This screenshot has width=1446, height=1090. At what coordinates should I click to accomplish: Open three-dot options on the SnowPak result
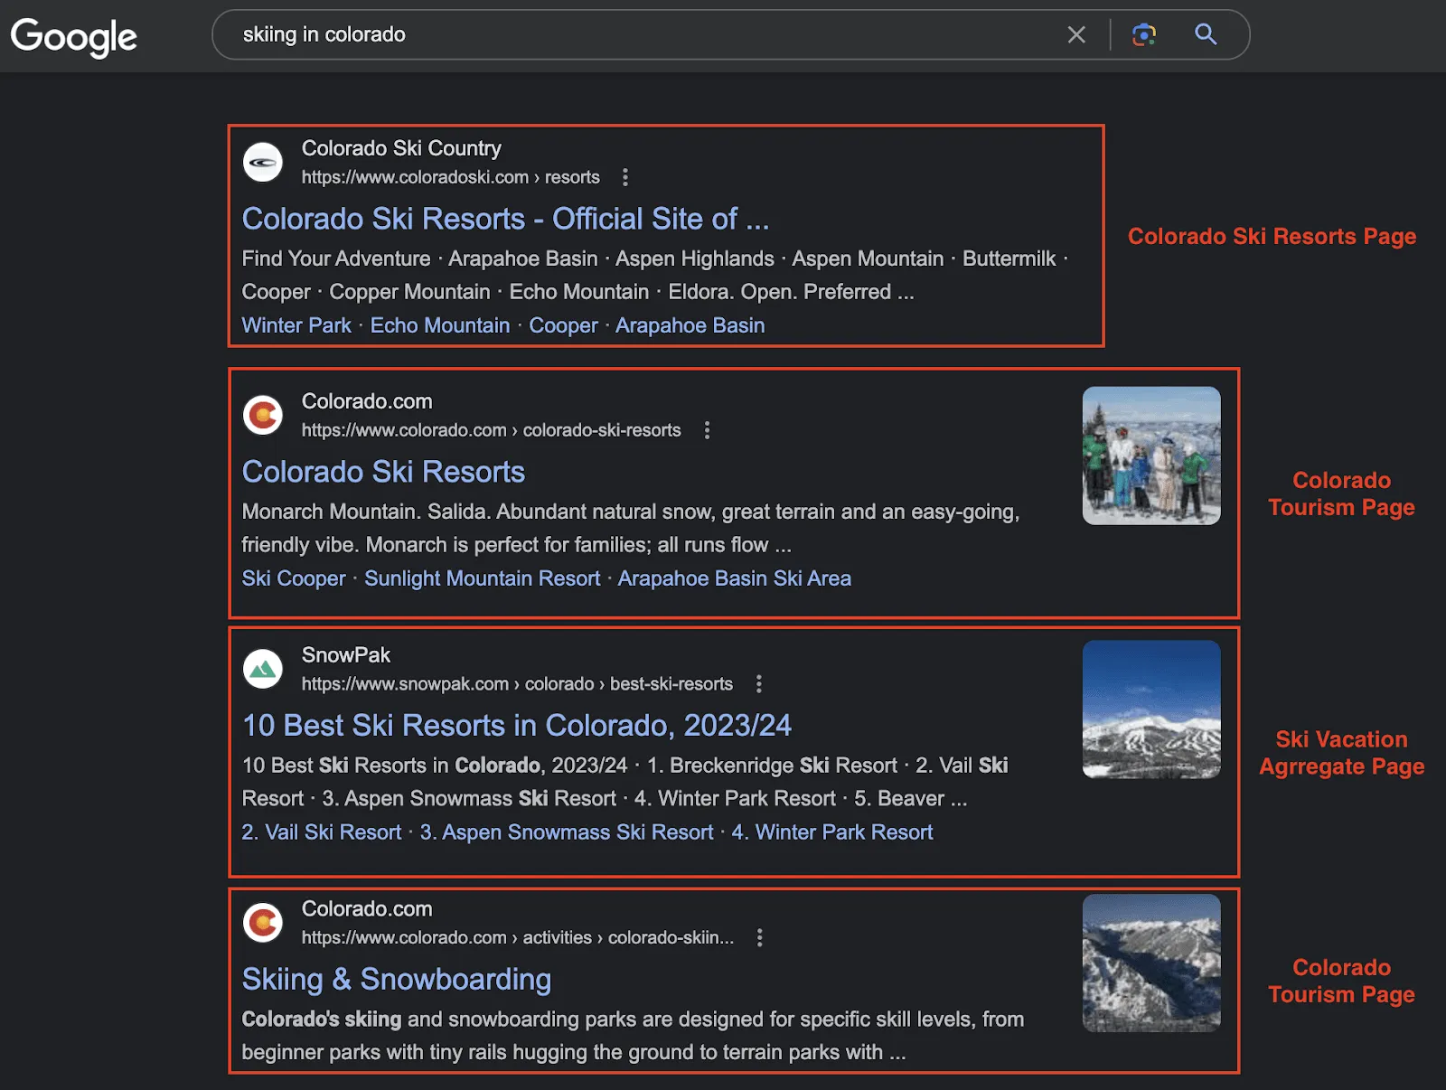point(759,685)
